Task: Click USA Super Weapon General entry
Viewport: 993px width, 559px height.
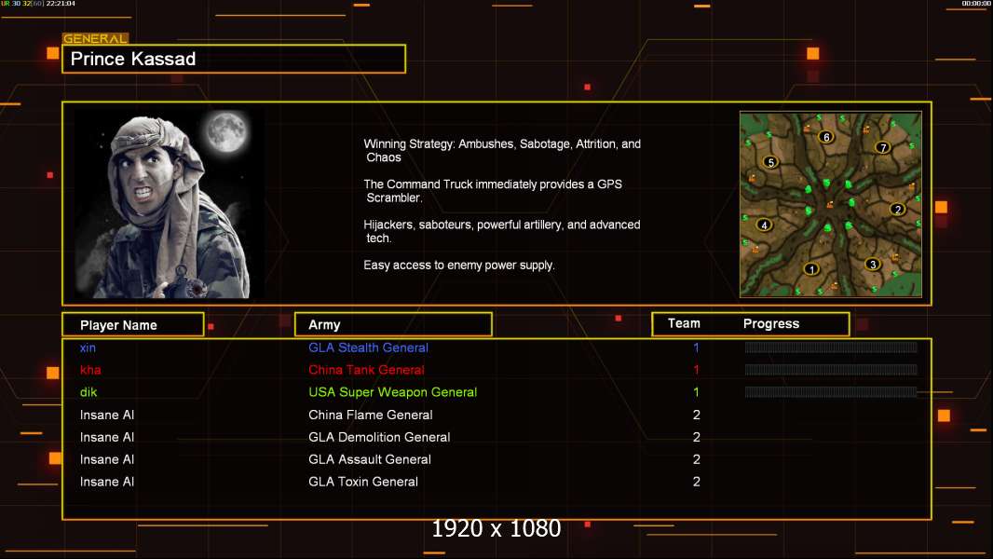Action: pos(393,392)
